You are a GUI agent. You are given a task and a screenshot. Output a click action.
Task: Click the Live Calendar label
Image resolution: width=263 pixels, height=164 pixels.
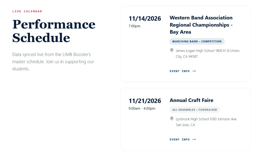point(27,11)
